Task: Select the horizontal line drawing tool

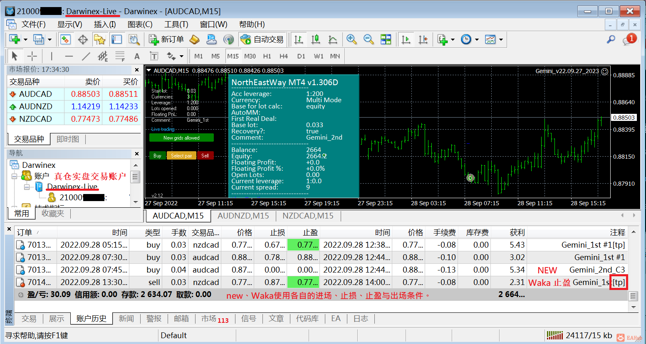Action: [x=69, y=56]
